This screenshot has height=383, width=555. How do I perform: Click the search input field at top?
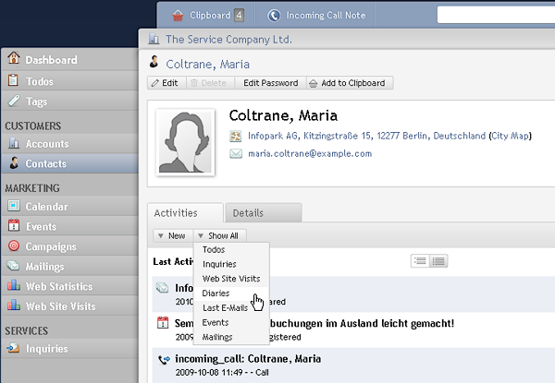pyautogui.click(x=496, y=15)
